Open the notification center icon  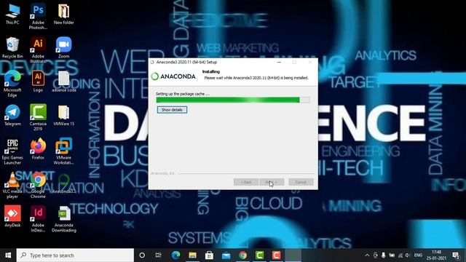point(457,255)
